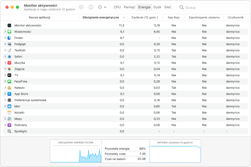
Task: Expand the Mapy row
Action: tap(5, 119)
